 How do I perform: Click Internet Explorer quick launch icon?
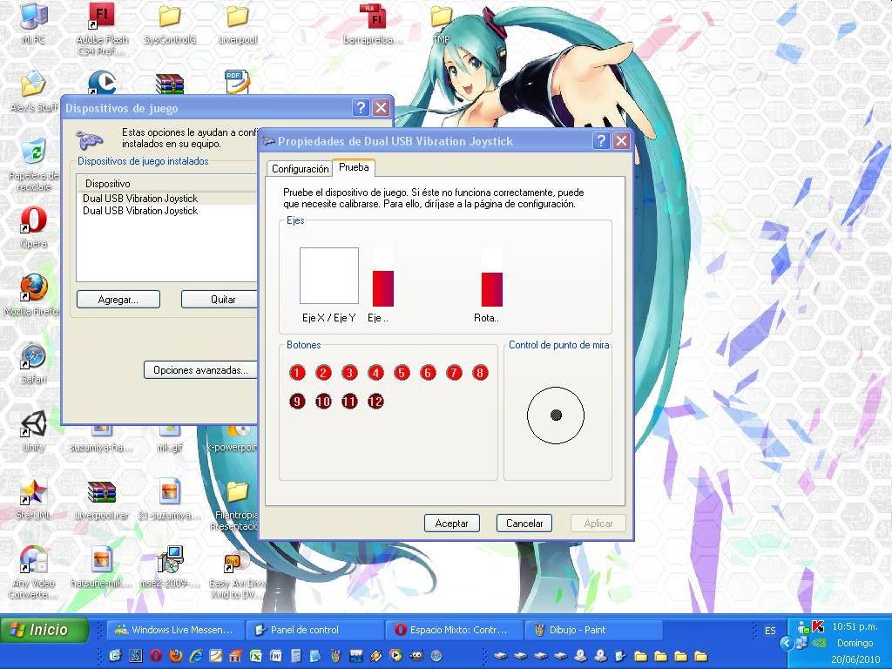click(196, 656)
